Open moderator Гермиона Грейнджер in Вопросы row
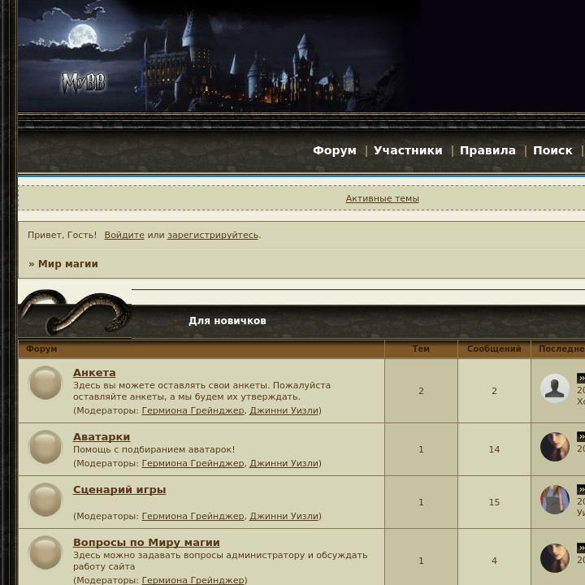 tap(193, 580)
